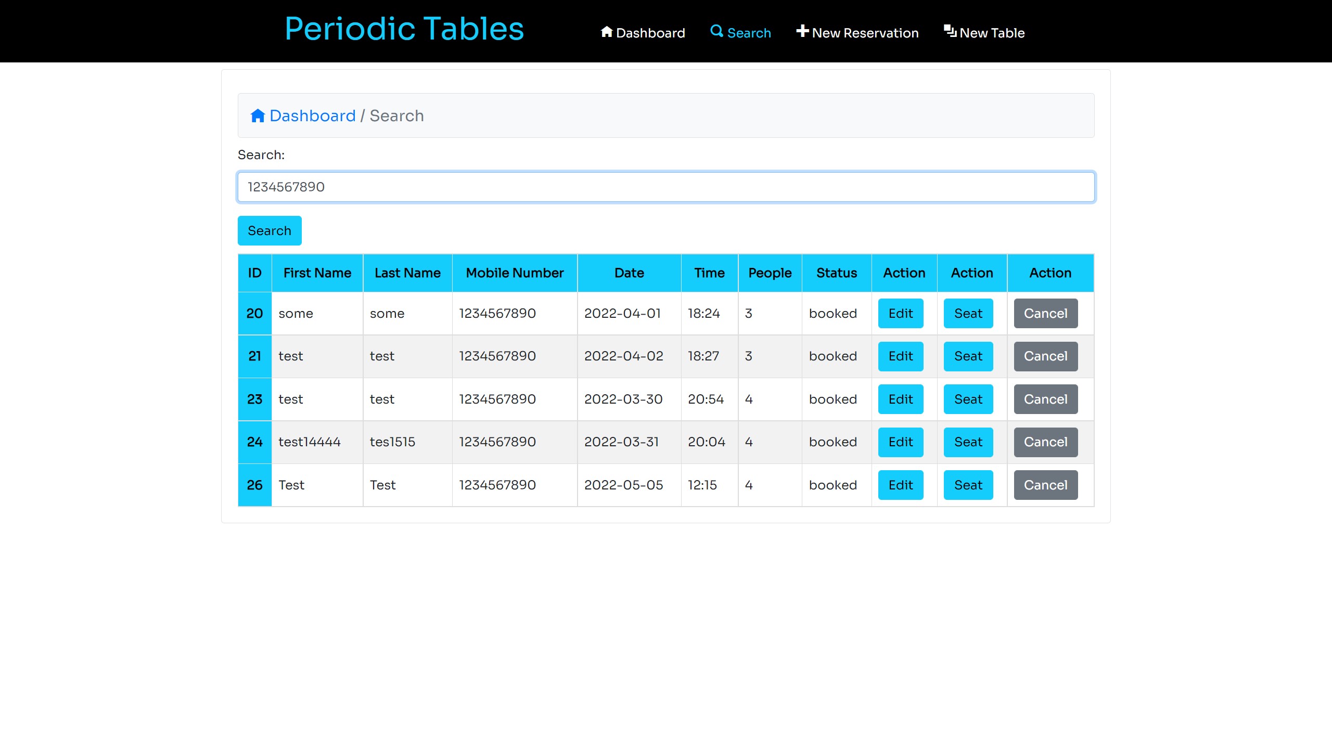Click Date column header to sort

coord(629,273)
